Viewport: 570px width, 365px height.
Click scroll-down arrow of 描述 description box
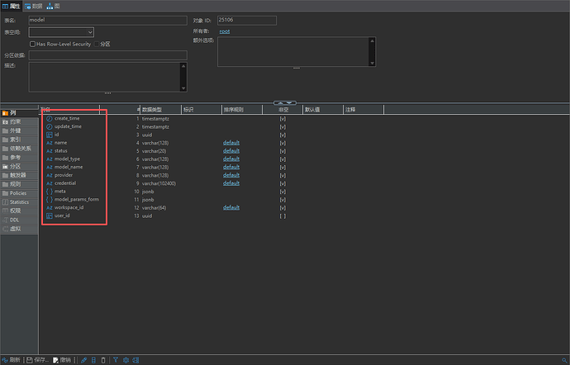point(183,88)
